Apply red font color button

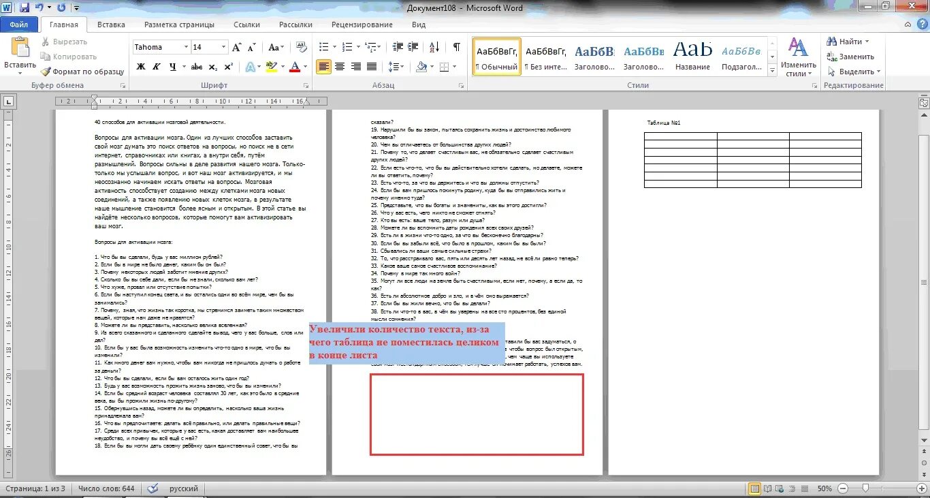294,67
